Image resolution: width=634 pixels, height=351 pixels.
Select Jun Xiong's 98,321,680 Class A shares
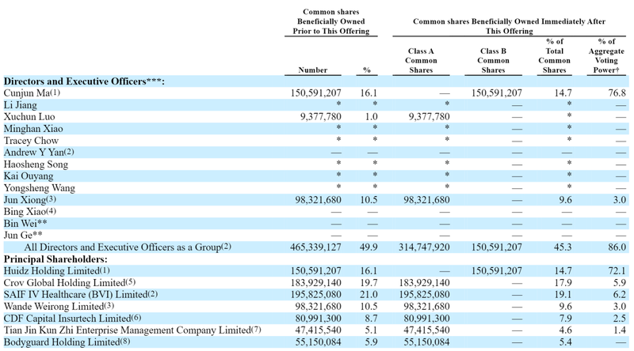(426, 200)
